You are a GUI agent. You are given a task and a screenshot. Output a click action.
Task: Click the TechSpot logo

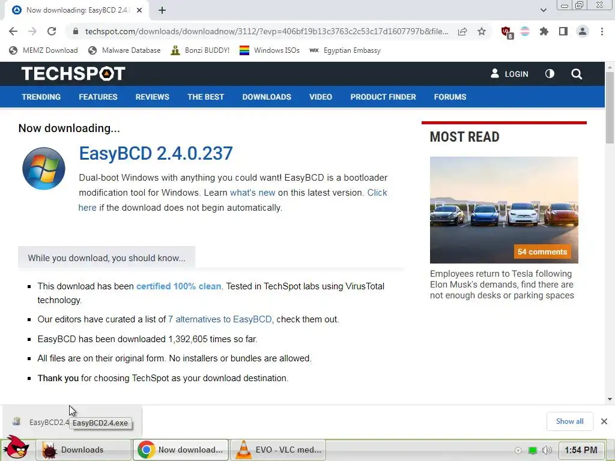[x=73, y=74]
